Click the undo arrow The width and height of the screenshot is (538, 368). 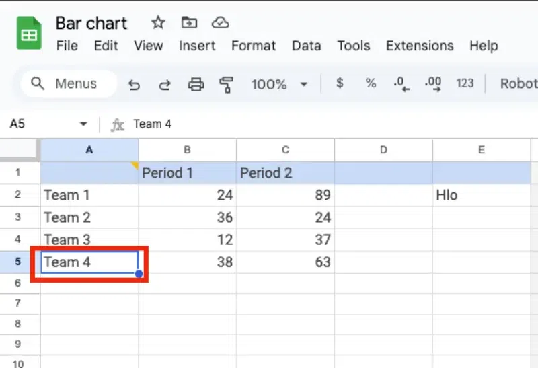tap(134, 84)
